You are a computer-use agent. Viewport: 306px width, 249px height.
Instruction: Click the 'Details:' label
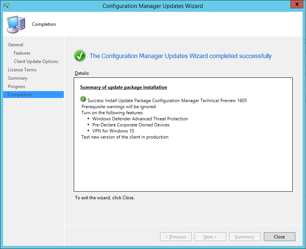click(82, 73)
